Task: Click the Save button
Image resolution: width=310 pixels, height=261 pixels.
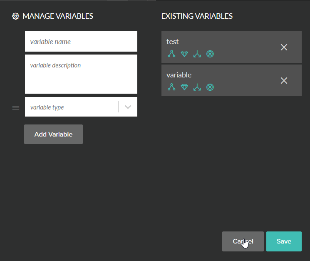Action: (x=284, y=241)
